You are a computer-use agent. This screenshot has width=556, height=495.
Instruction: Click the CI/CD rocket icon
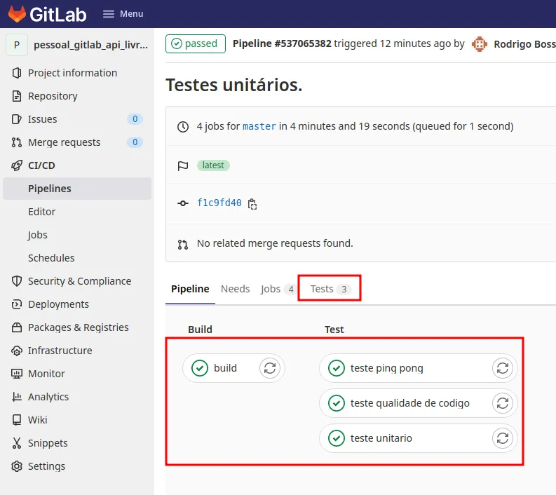click(17, 165)
